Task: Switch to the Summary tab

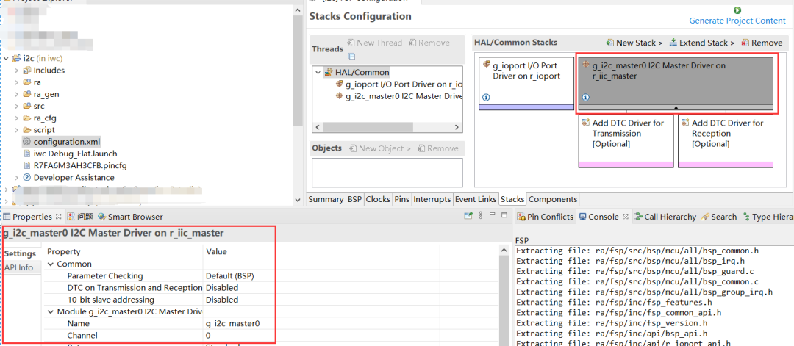Action: 326,199
